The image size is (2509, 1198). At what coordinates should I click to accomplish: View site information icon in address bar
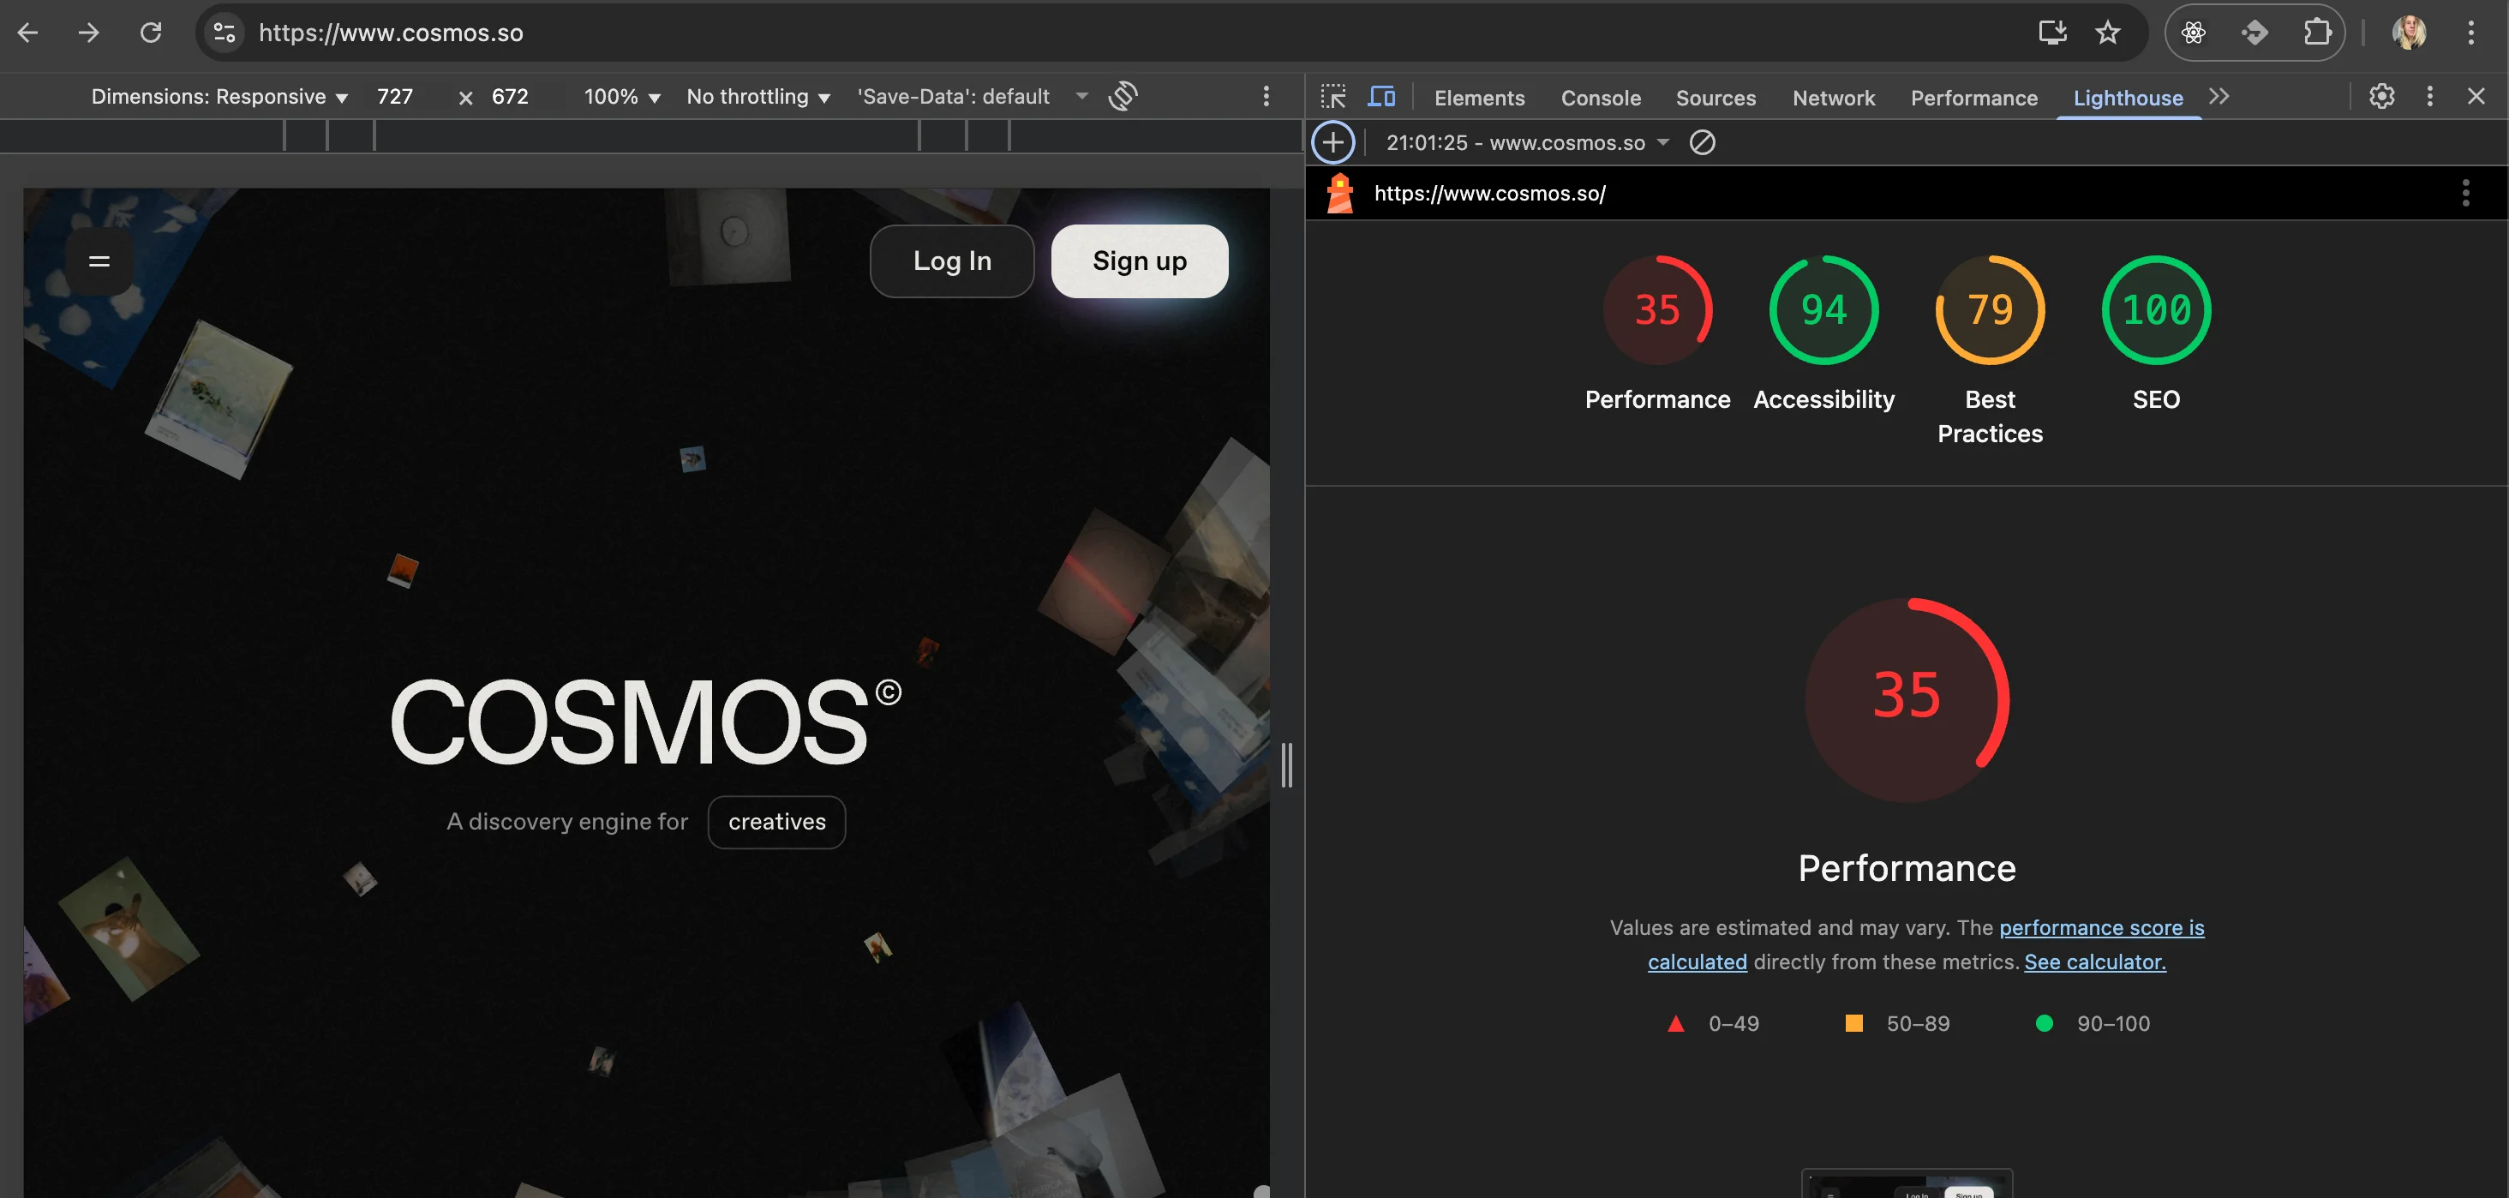(x=224, y=33)
